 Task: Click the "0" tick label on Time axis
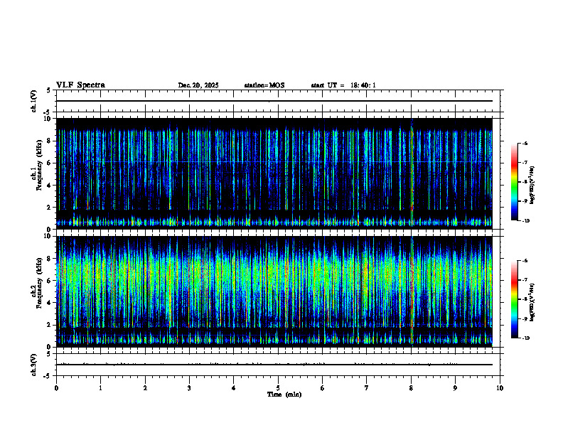click(x=56, y=388)
